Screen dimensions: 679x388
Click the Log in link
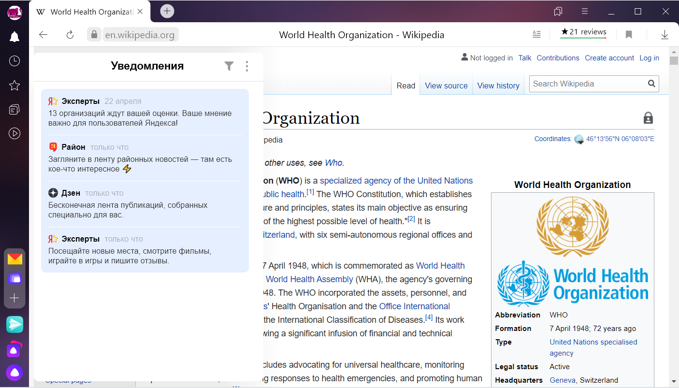649,58
